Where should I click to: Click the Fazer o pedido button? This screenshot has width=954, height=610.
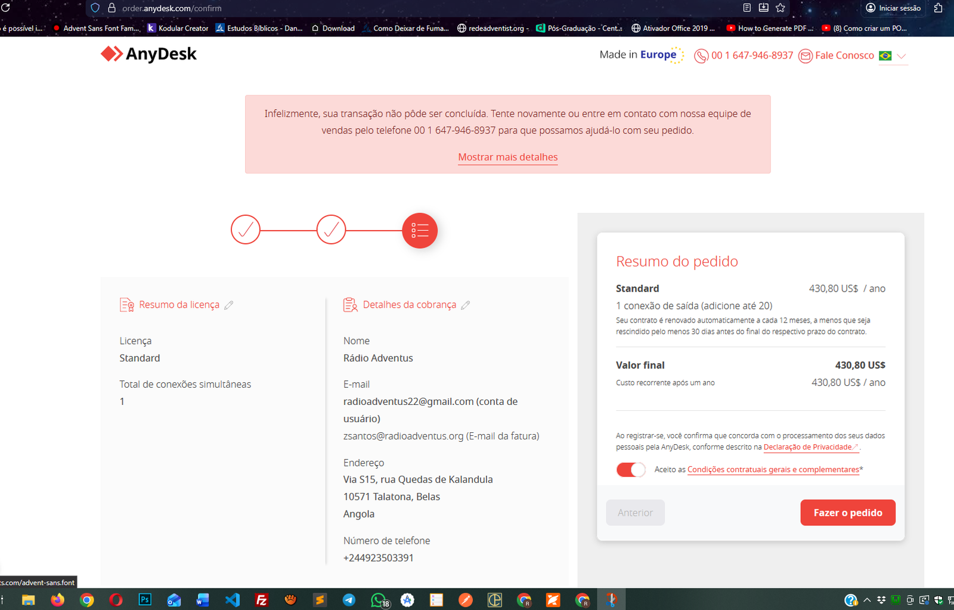pyautogui.click(x=847, y=513)
